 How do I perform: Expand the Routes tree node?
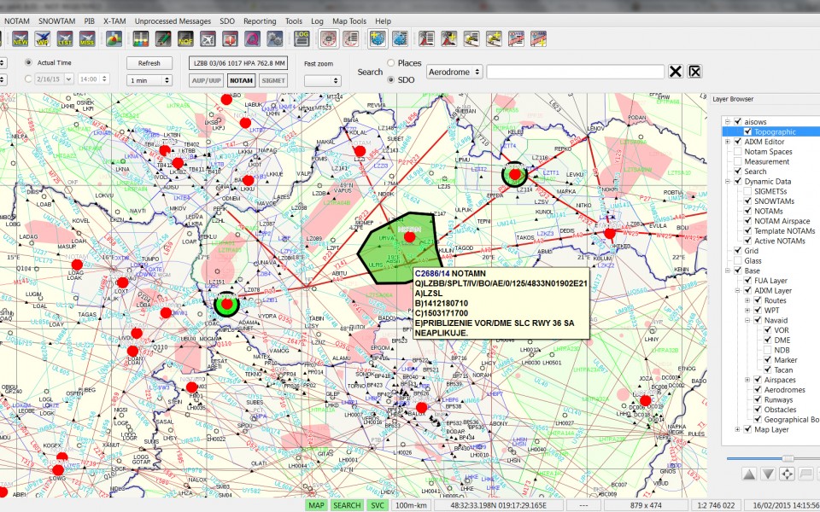[x=747, y=300]
